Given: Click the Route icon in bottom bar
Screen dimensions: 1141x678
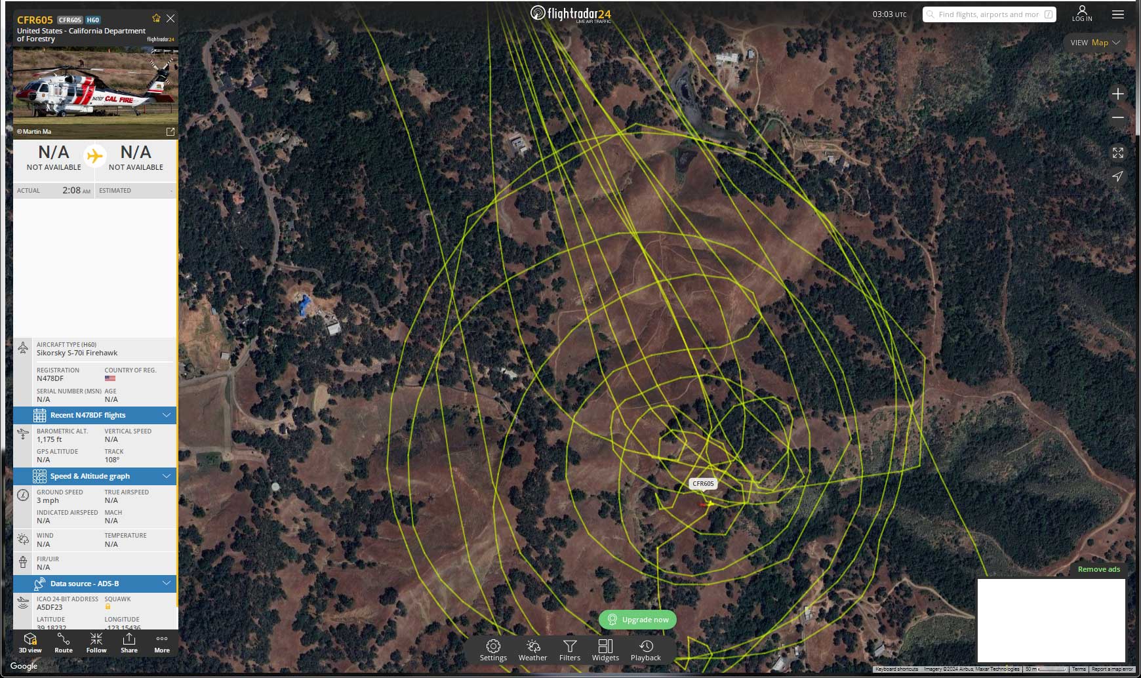Looking at the screenshot, I should 64,643.
